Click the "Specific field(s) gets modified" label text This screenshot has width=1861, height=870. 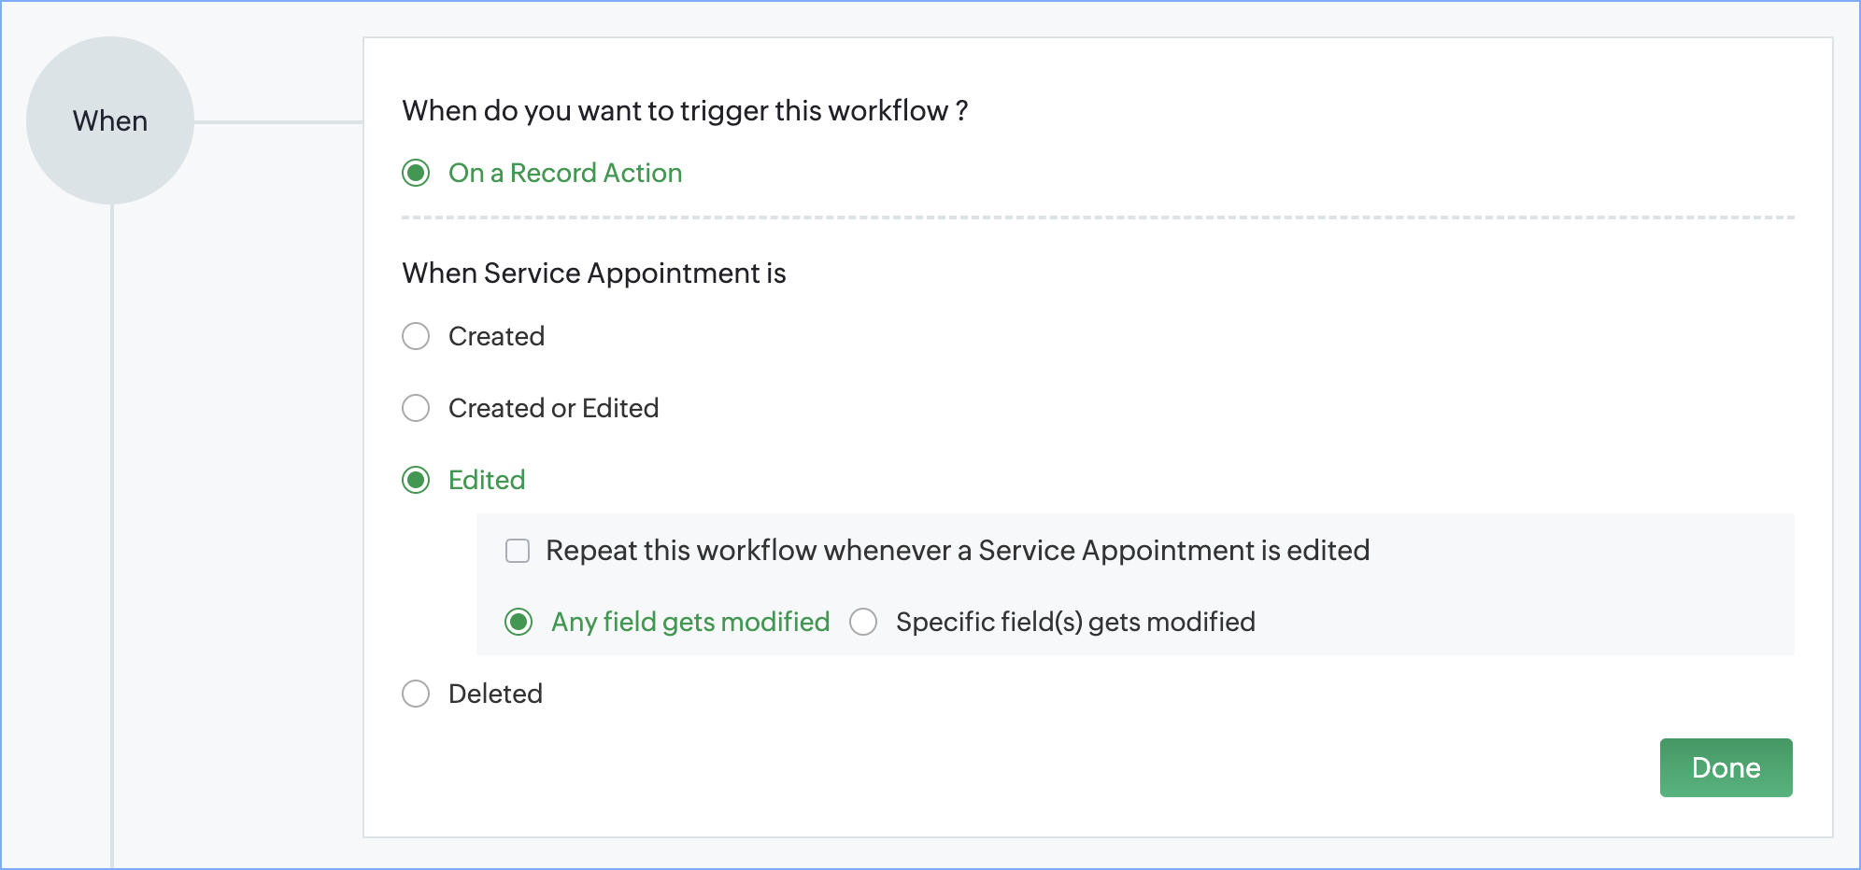click(x=1075, y=622)
